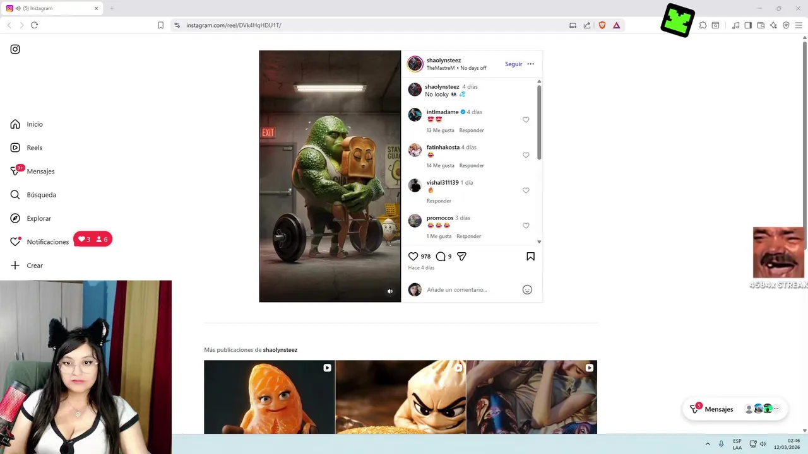View the 14 Me gusta on fatinhakosta's comment
Viewport: 808px width, 454px height.
(440, 165)
